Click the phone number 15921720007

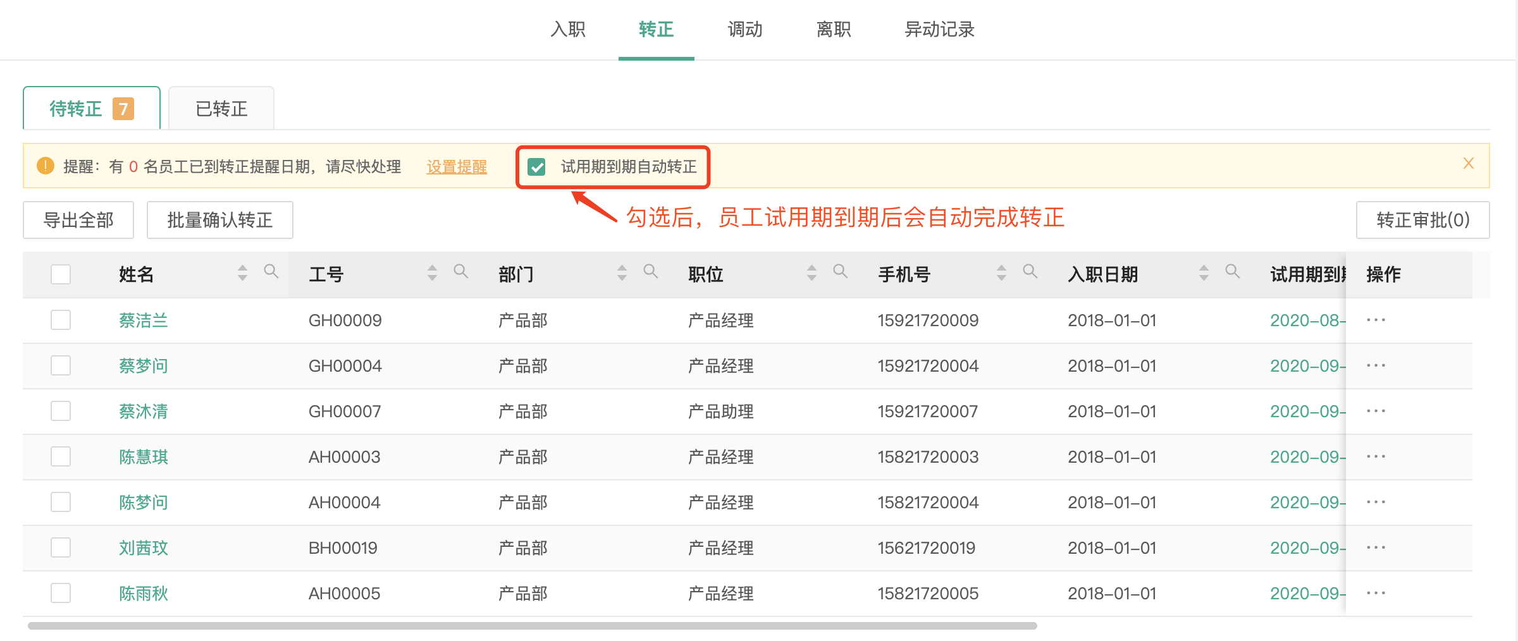point(928,412)
